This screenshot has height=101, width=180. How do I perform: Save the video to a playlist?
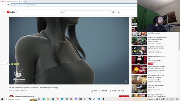click(x=121, y=91)
